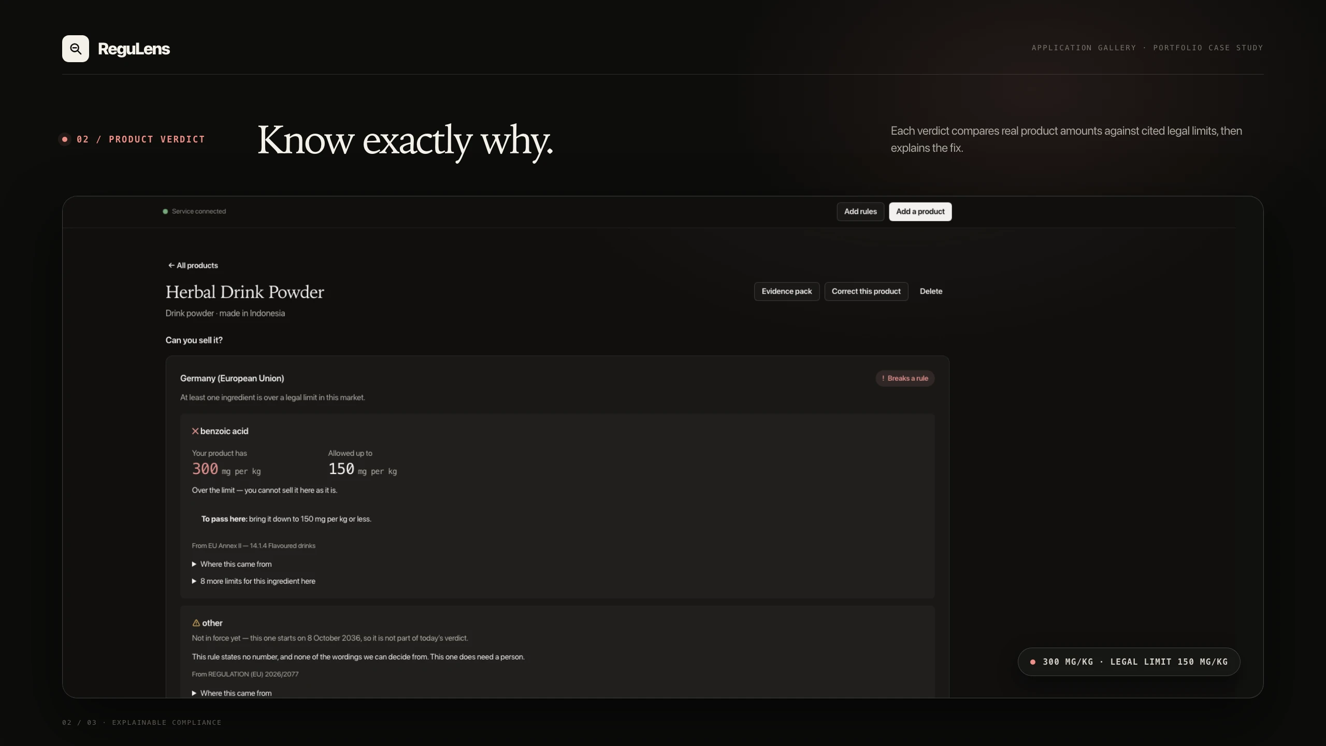Click the warning triangle icon beside other
1326x746 pixels.
click(196, 623)
